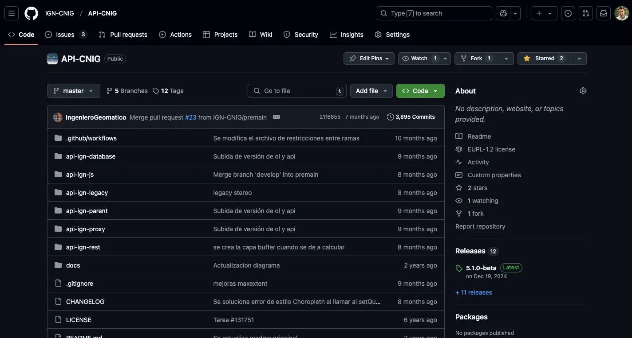This screenshot has height=338, width=632.
Task: Open the Security tab
Action: 300,35
